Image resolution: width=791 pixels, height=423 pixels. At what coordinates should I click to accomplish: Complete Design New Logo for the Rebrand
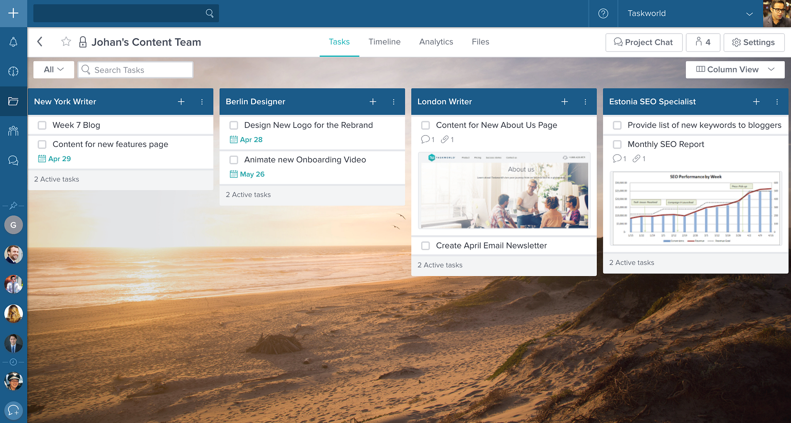(234, 125)
